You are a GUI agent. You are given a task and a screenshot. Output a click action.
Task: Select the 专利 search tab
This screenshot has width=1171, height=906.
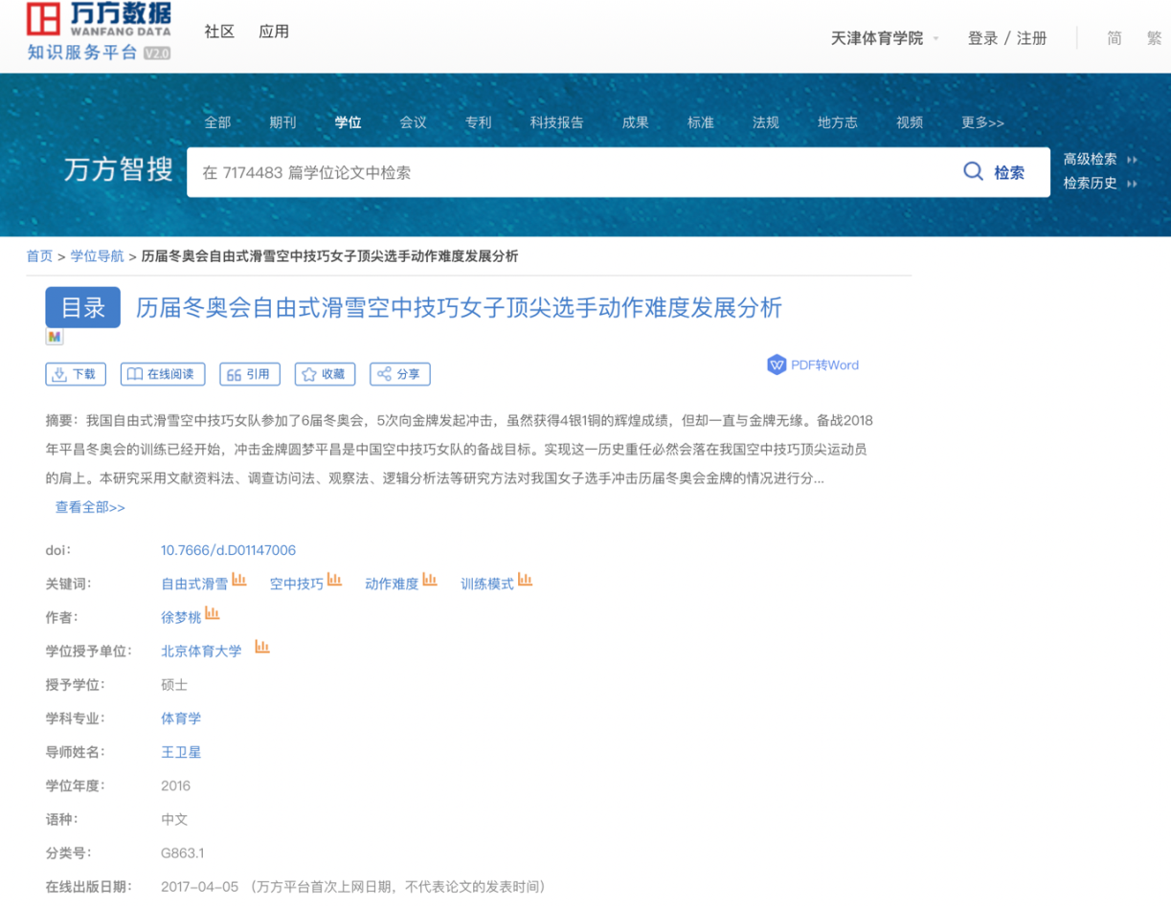[x=478, y=122]
